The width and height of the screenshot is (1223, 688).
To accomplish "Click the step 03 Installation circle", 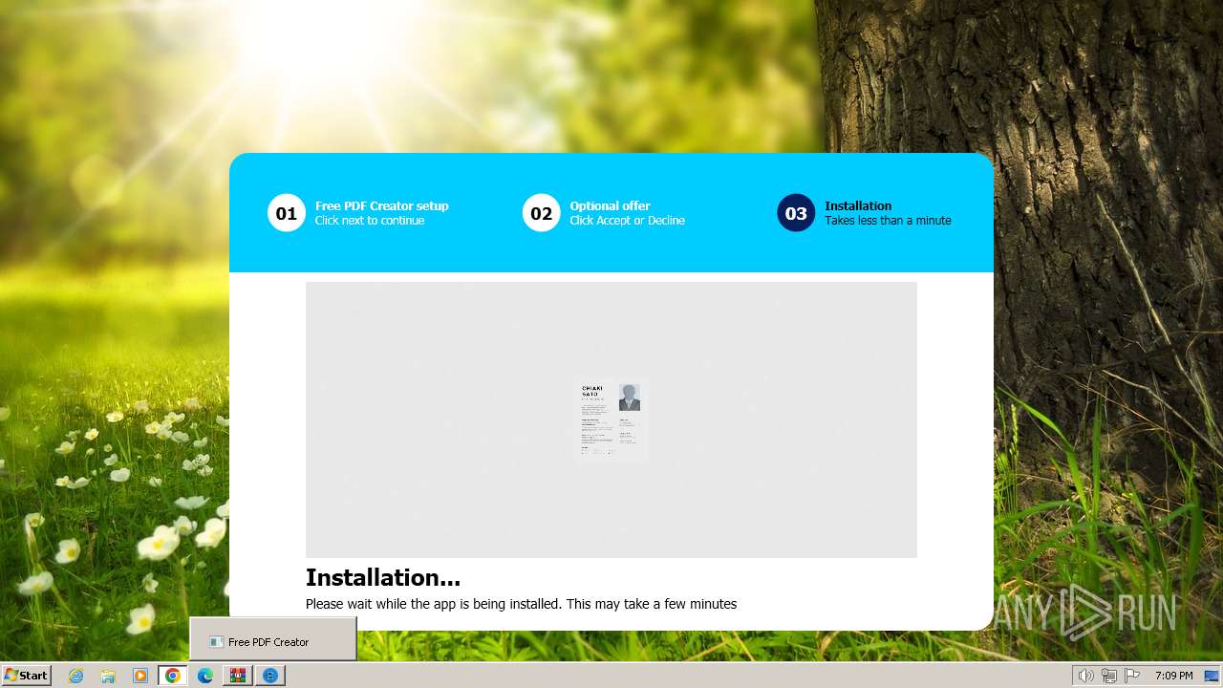I will pos(796,213).
